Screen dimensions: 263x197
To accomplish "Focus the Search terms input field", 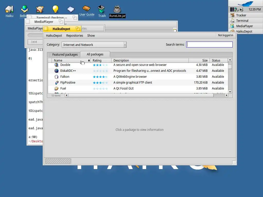I will point(209,45).
